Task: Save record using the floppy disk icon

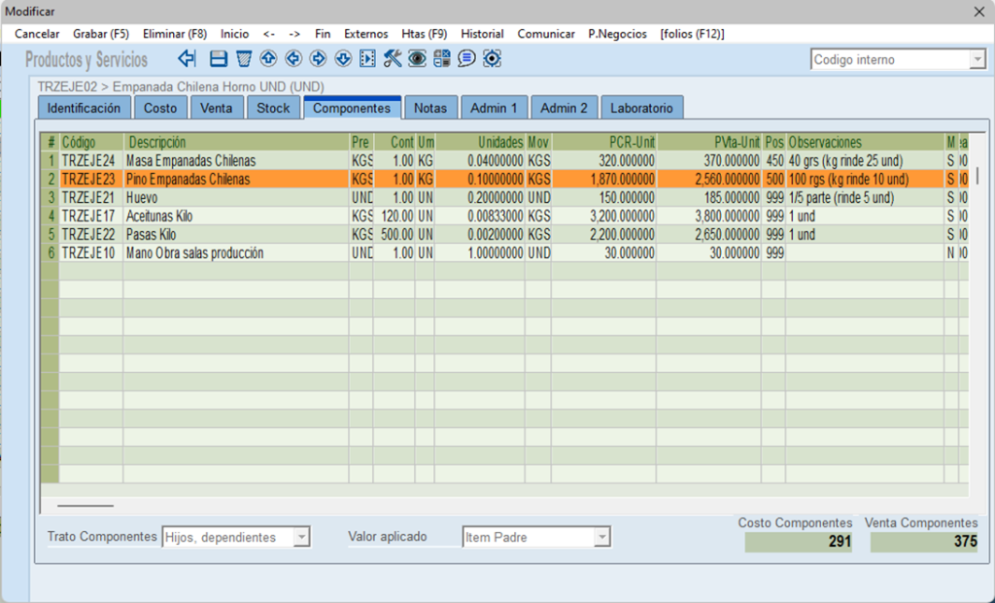Action: click(219, 59)
